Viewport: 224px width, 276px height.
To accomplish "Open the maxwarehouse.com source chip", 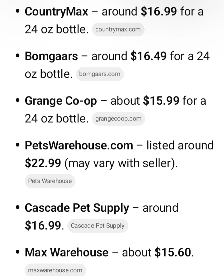I will click(x=55, y=270).
